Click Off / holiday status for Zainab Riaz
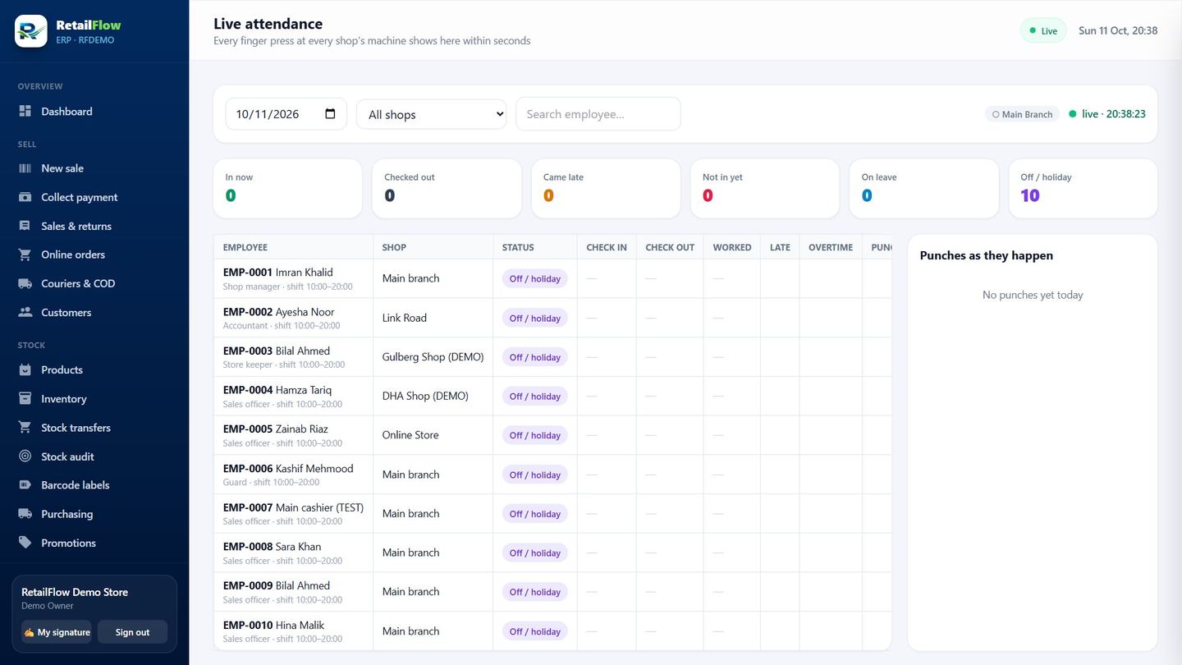 (x=534, y=435)
